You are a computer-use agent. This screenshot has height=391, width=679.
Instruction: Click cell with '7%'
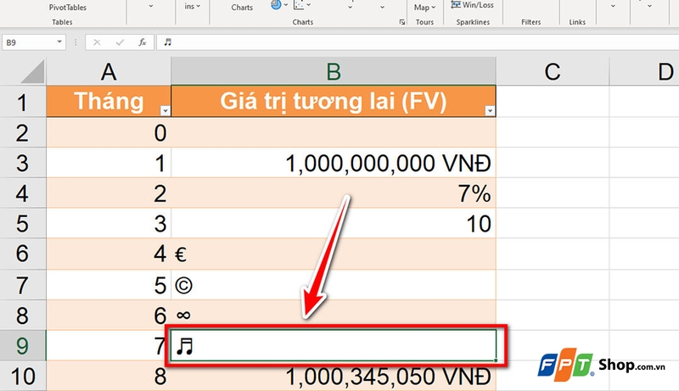tap(334, 193)
